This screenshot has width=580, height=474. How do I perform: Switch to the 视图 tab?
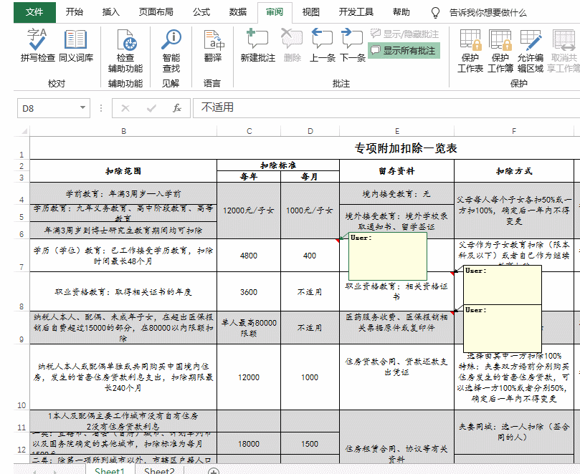[x=310, y=12]
